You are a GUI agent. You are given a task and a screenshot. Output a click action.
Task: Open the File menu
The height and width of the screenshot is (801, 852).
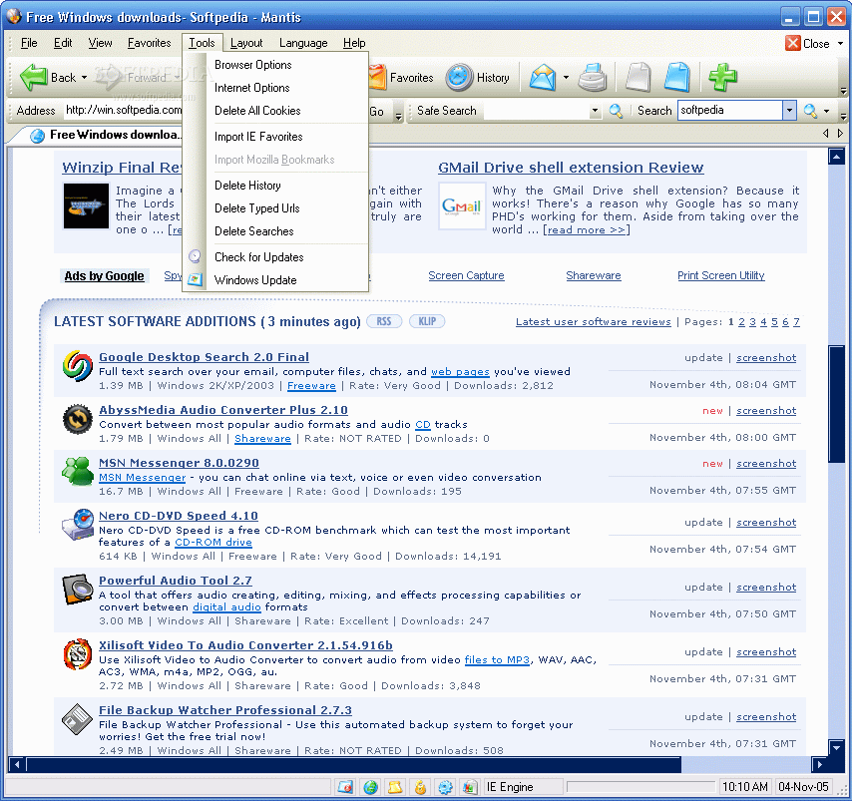29,43
